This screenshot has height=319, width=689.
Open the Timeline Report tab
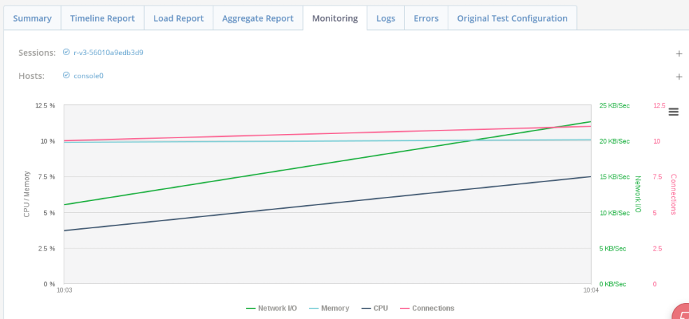point(102,18)
